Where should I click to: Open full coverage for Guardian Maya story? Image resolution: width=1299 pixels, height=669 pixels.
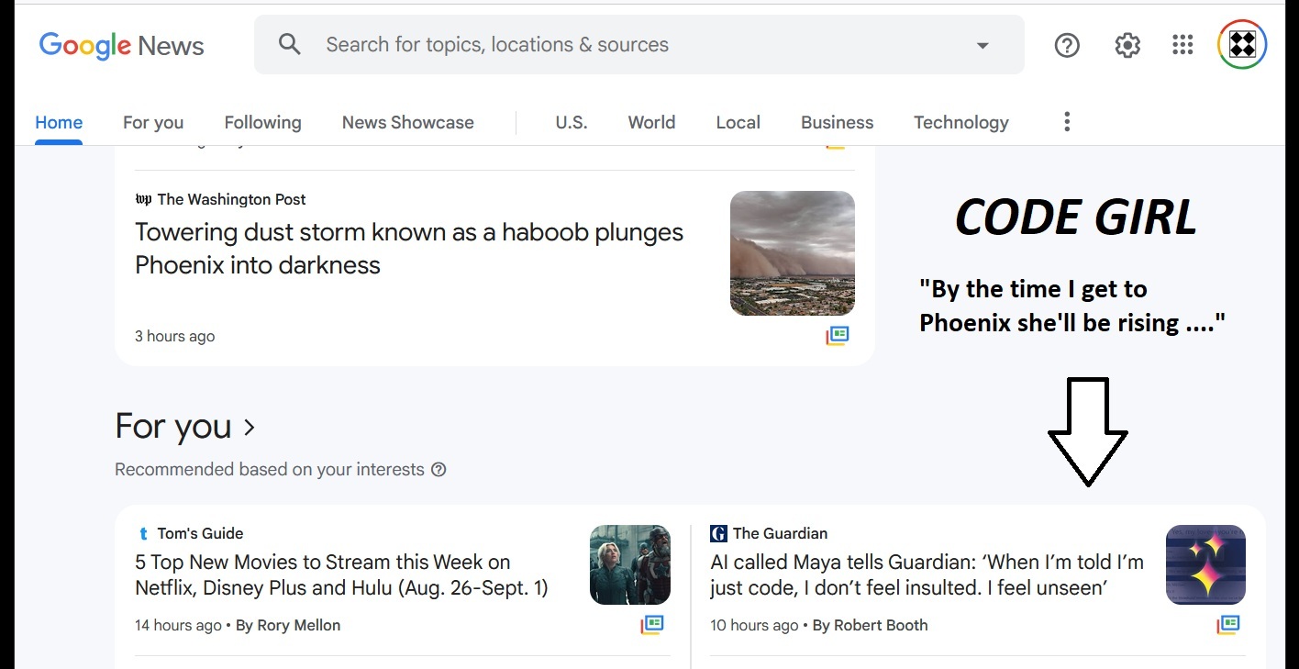tap(1227, 625)
